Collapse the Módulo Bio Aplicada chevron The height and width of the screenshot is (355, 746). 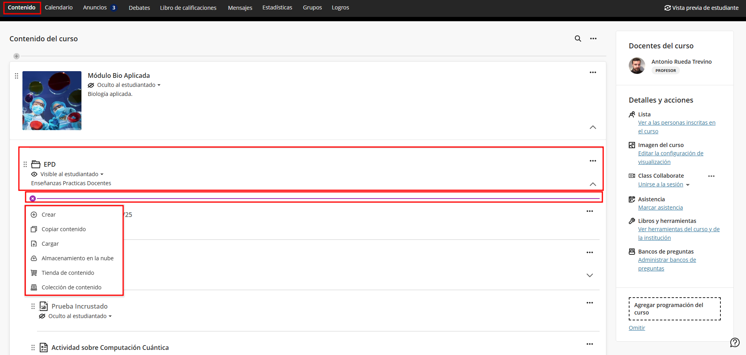pos(593,127)
